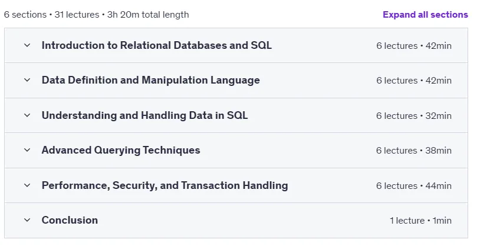
Task: Open the Advanced Querying Techniques chevron arrow
Action: 27,150
